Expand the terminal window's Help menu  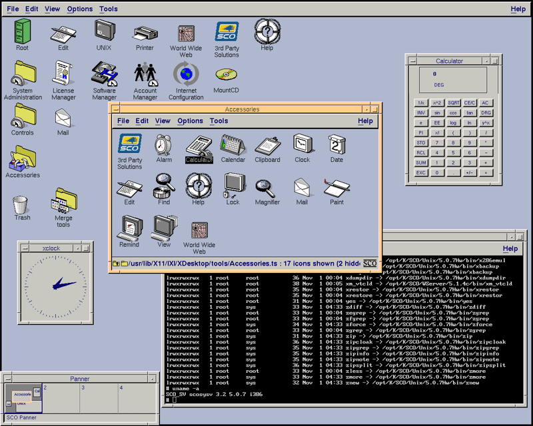click(510, 249)
